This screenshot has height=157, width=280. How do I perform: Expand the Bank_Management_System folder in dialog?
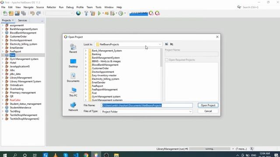point(86,51)
